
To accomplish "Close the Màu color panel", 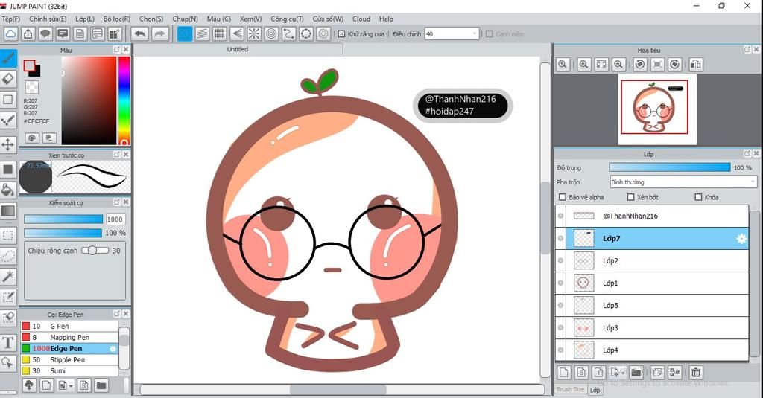I will [x=126, y=50].
